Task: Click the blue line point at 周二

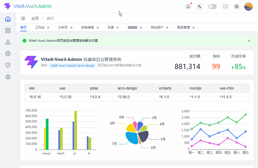Action: tap(201, 129)
